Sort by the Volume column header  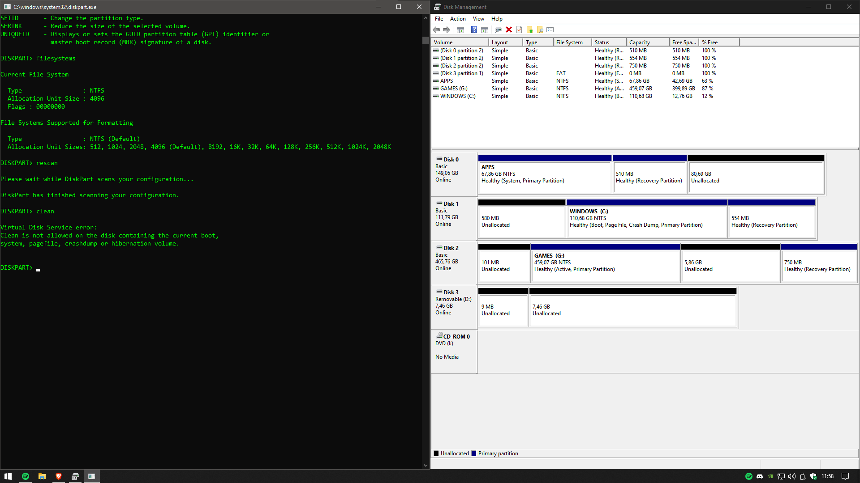[460, 42]
